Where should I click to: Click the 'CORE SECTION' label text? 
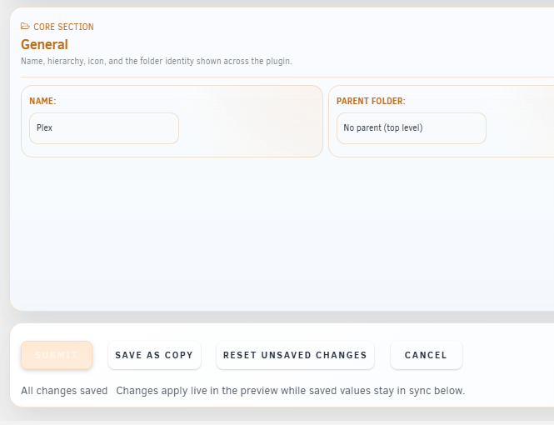63,27
